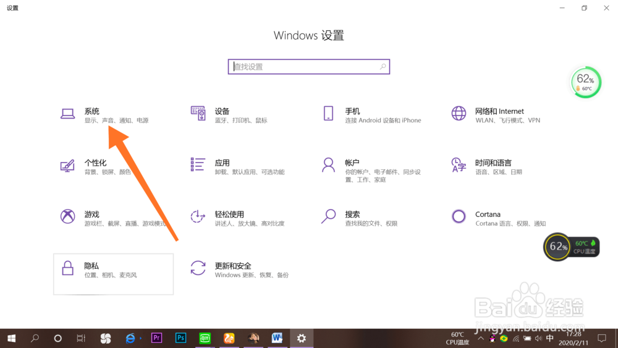Launch the pinwheel fan app on taskbar
The height and width of the screenshot is (348, 618).
tap(105, 338)
